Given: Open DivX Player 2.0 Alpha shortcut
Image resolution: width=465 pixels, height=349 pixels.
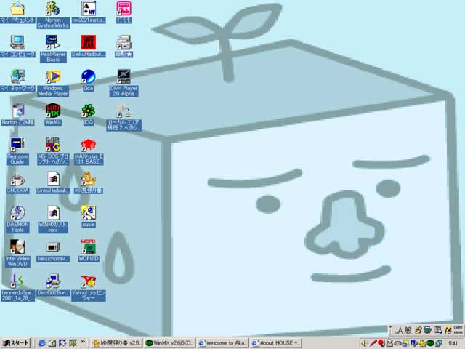Looking at the screenshot, I should click(x=124, y=76).
